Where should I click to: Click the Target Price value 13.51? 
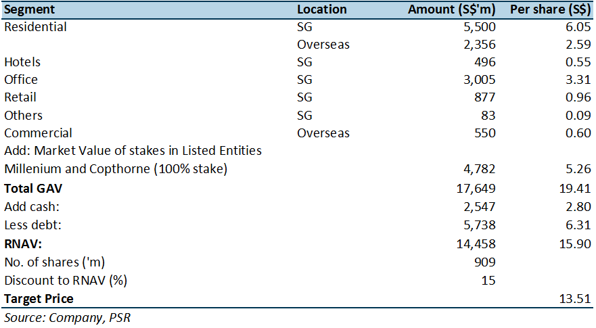(575, 299)
